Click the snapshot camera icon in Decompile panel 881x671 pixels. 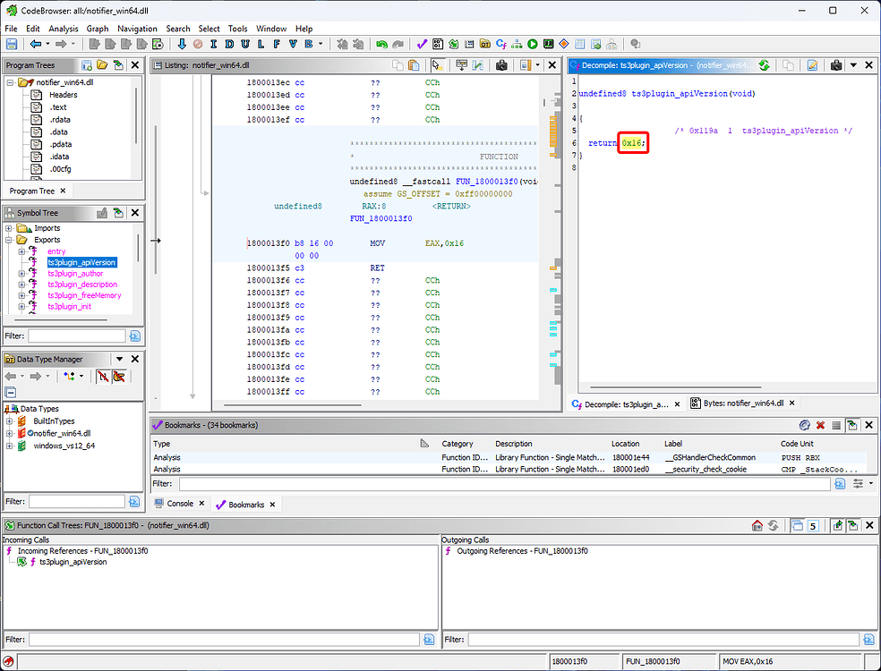(836, 64)
